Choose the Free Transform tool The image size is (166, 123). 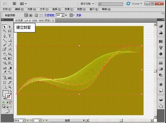[x=10, y=58]
